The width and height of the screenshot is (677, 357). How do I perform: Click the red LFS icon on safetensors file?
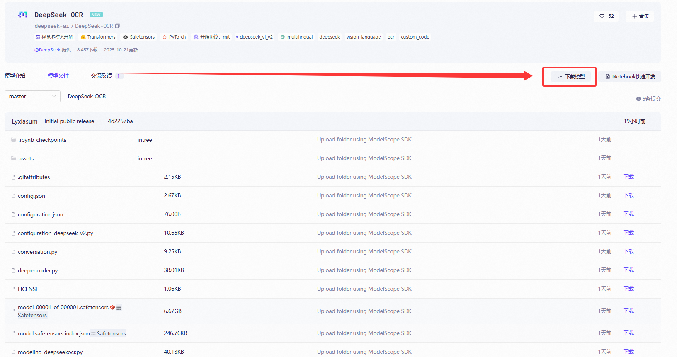[112, 307]
